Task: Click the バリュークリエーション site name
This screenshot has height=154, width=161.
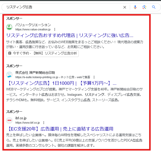Action: (x=33, y=25)
